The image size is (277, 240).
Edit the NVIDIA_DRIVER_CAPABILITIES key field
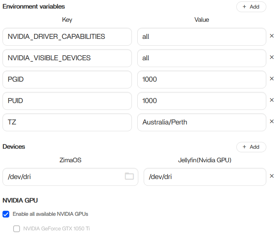coord(67,37)
